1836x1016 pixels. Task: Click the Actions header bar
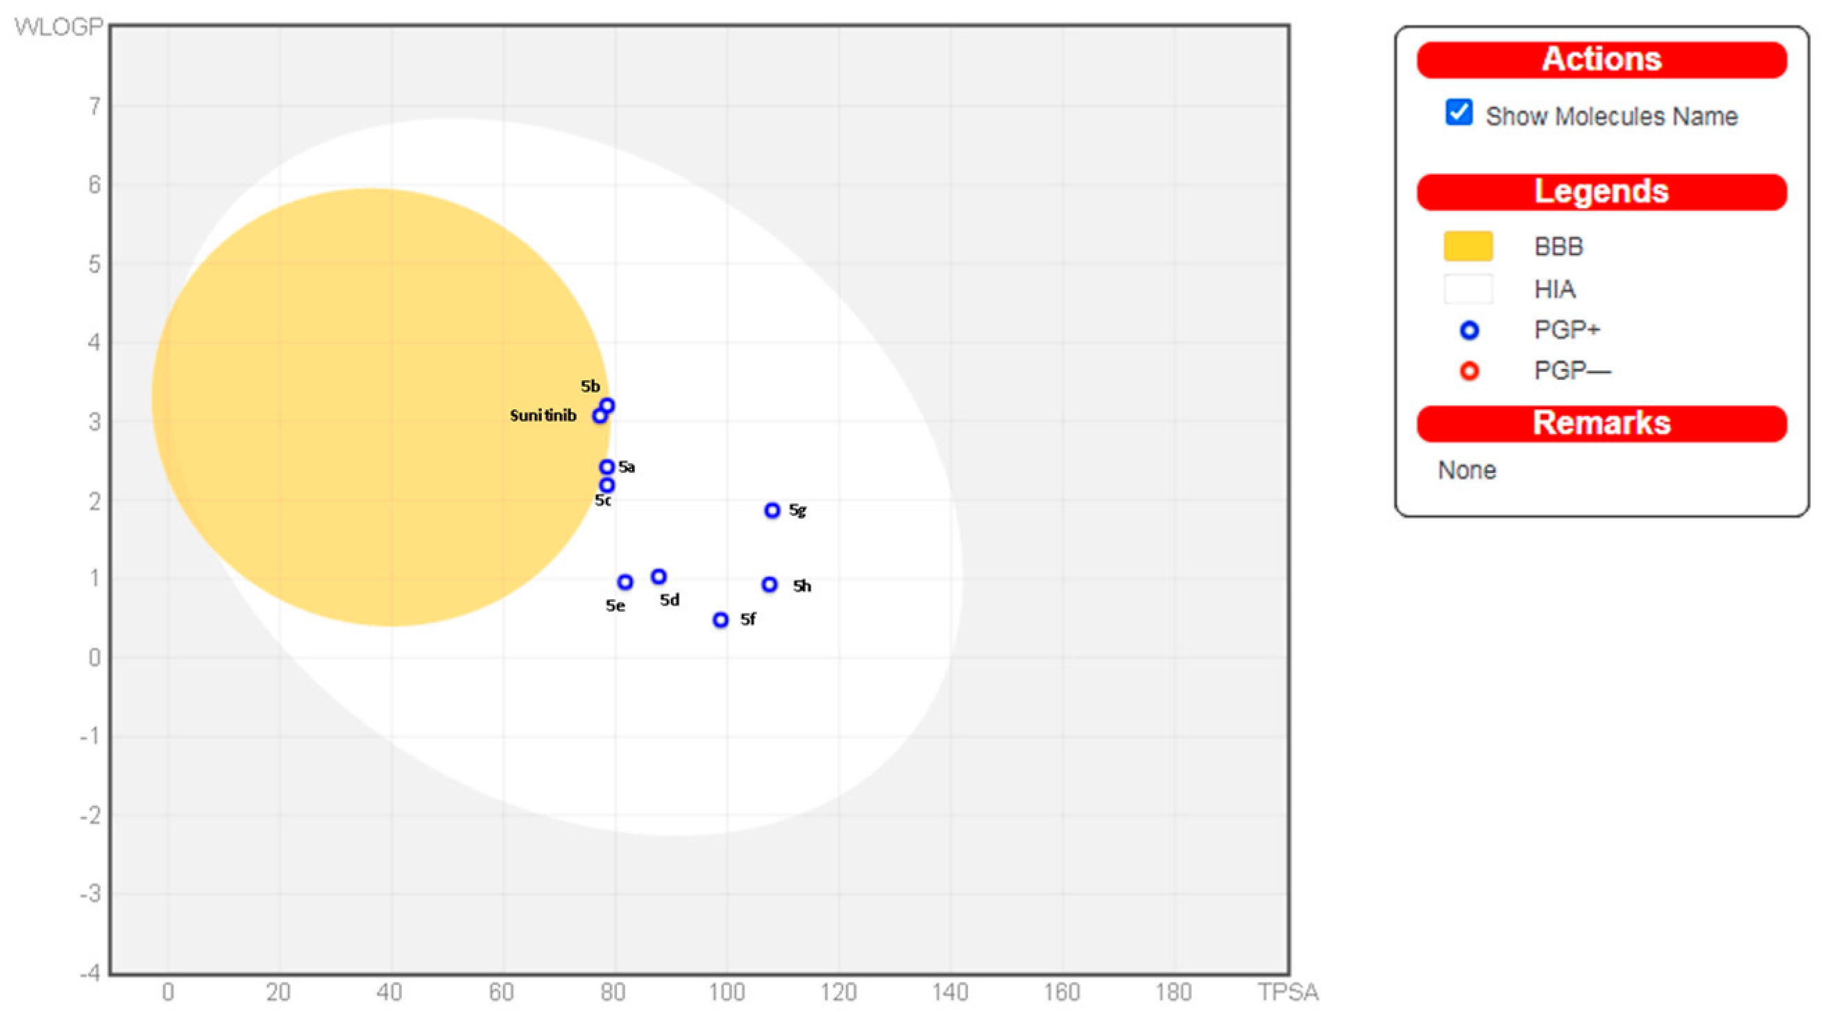[1601, 60]
